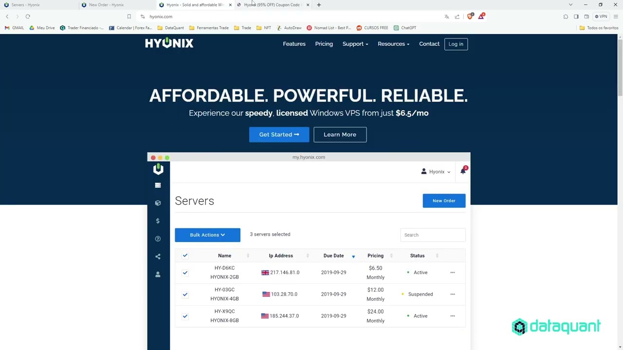The image size is (623, 350).
Task: Open the three-dot menu for HY-03GC
Action: pos(453,294)
